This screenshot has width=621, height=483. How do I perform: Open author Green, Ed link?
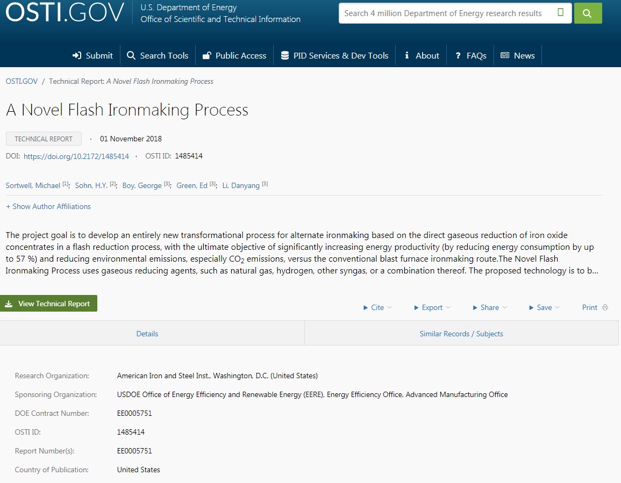[x=192, y=185]
